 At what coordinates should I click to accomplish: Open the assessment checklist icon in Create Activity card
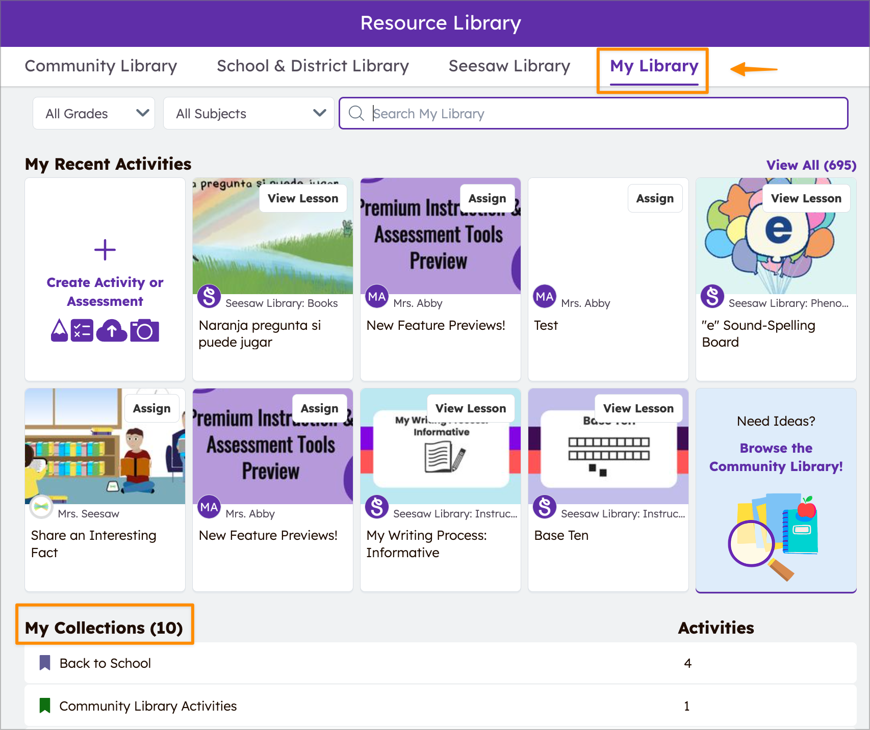pyautogui.click(x=82, y=330)
